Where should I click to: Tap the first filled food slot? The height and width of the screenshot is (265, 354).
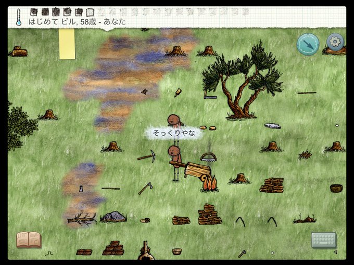coord(34,12)
